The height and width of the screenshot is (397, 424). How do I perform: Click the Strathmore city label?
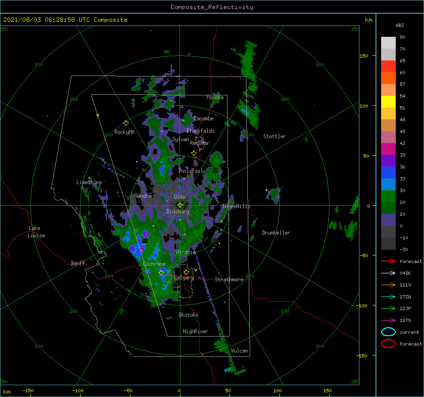(x=229, y=279)
